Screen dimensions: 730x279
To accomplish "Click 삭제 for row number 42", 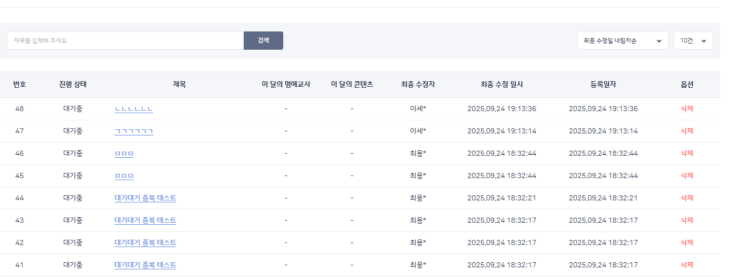I will point(687,243).
